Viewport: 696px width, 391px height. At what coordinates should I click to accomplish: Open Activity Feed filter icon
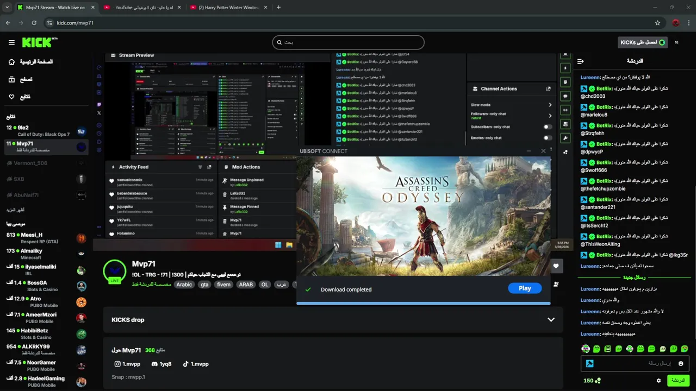tap(200, 167)
